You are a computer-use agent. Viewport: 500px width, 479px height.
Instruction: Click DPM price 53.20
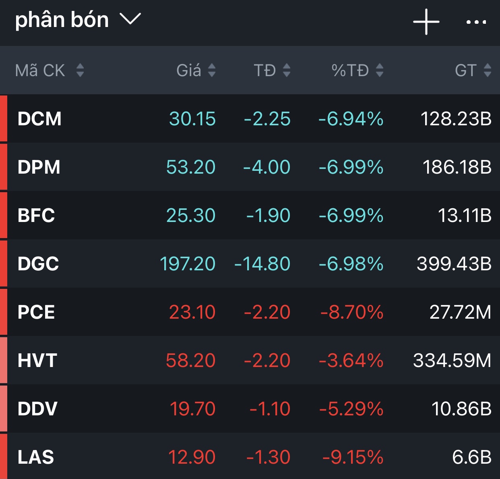(x=191, y=167)
